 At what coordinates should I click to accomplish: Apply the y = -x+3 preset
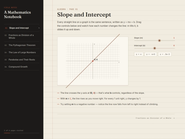click(151, 54)
